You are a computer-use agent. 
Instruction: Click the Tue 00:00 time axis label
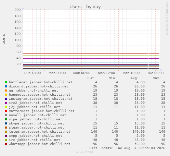156,73
